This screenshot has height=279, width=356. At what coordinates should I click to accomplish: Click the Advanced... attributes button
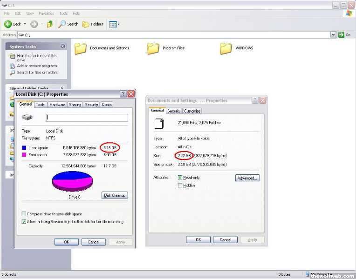[247, 178]
